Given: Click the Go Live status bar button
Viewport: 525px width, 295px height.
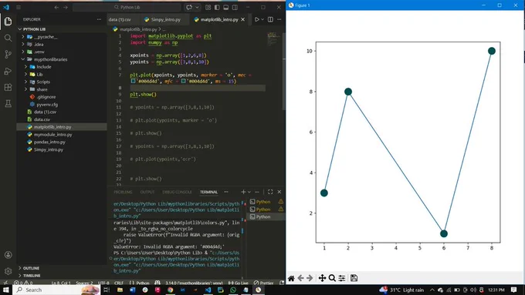Looking at the screenshot, I should 239,283.
